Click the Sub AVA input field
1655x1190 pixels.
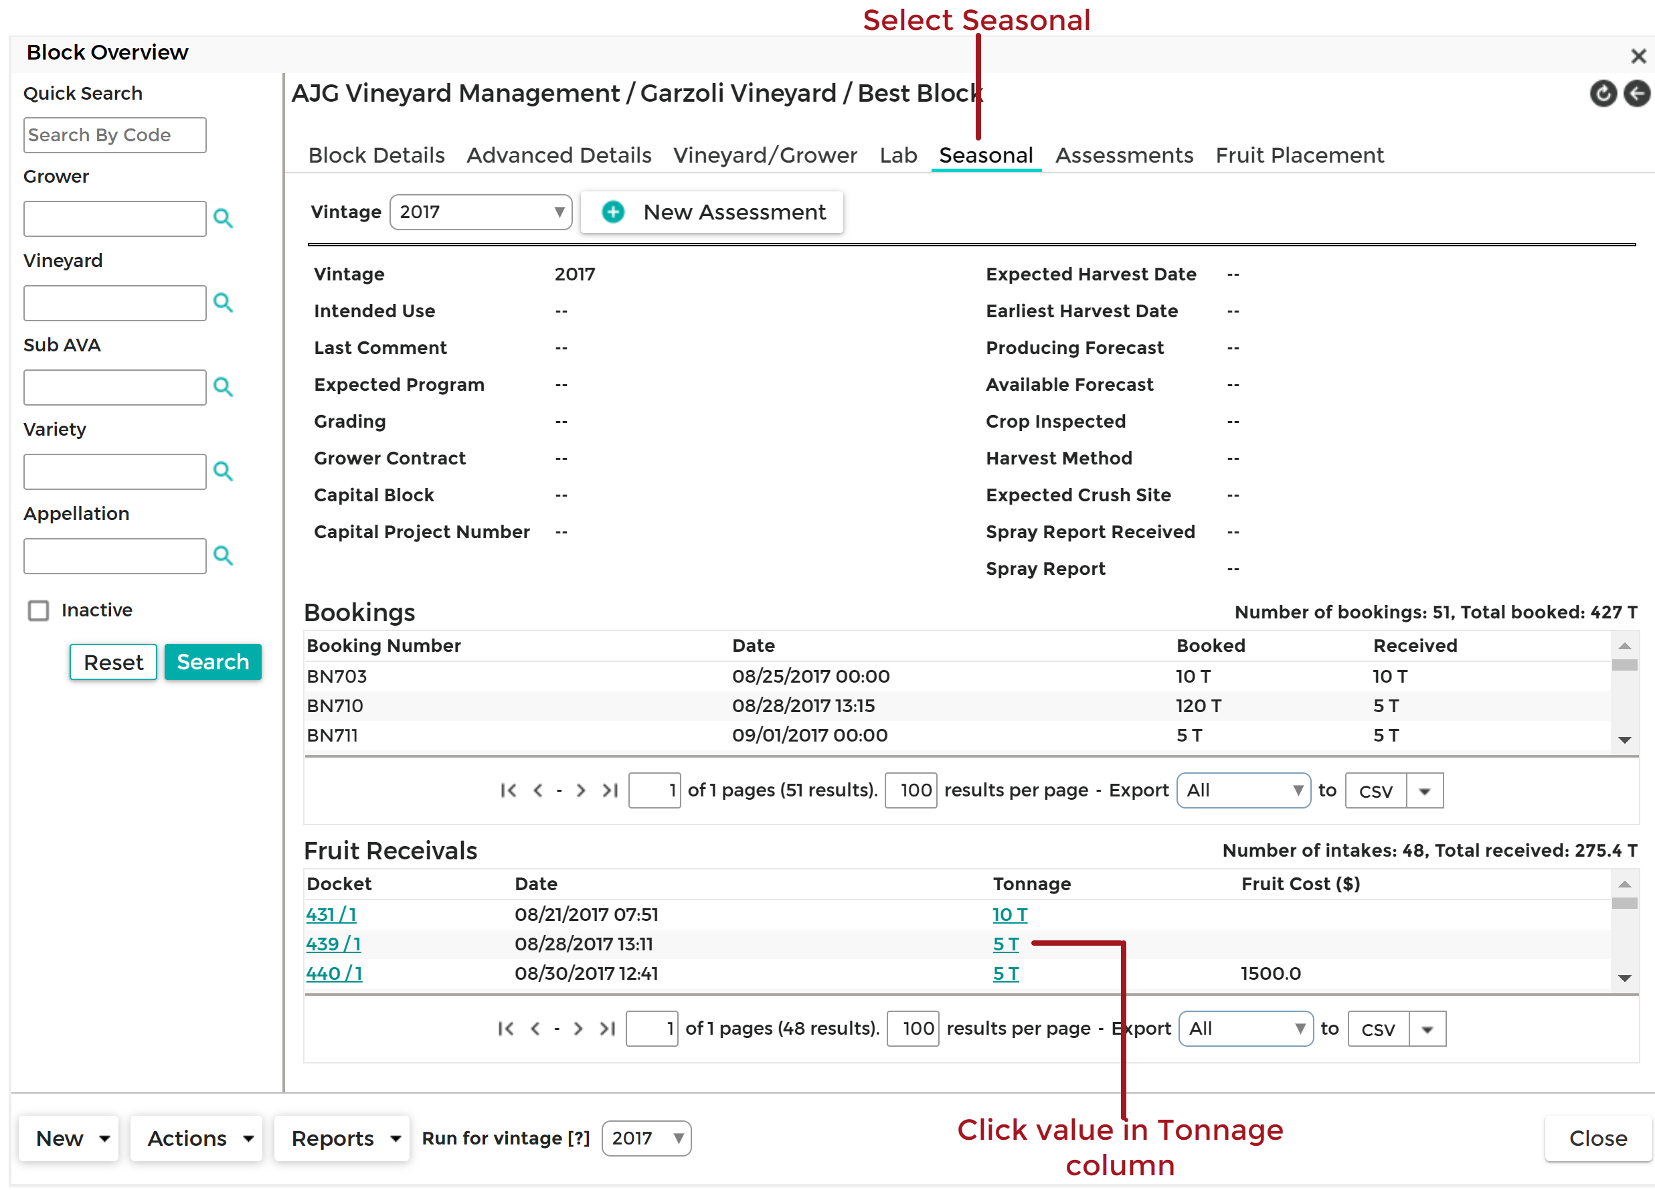click(x=114, y=387)
